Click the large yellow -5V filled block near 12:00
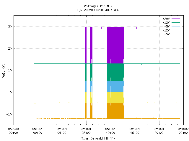Viewport: 189px width, 141px height. [x=115, y=98]
